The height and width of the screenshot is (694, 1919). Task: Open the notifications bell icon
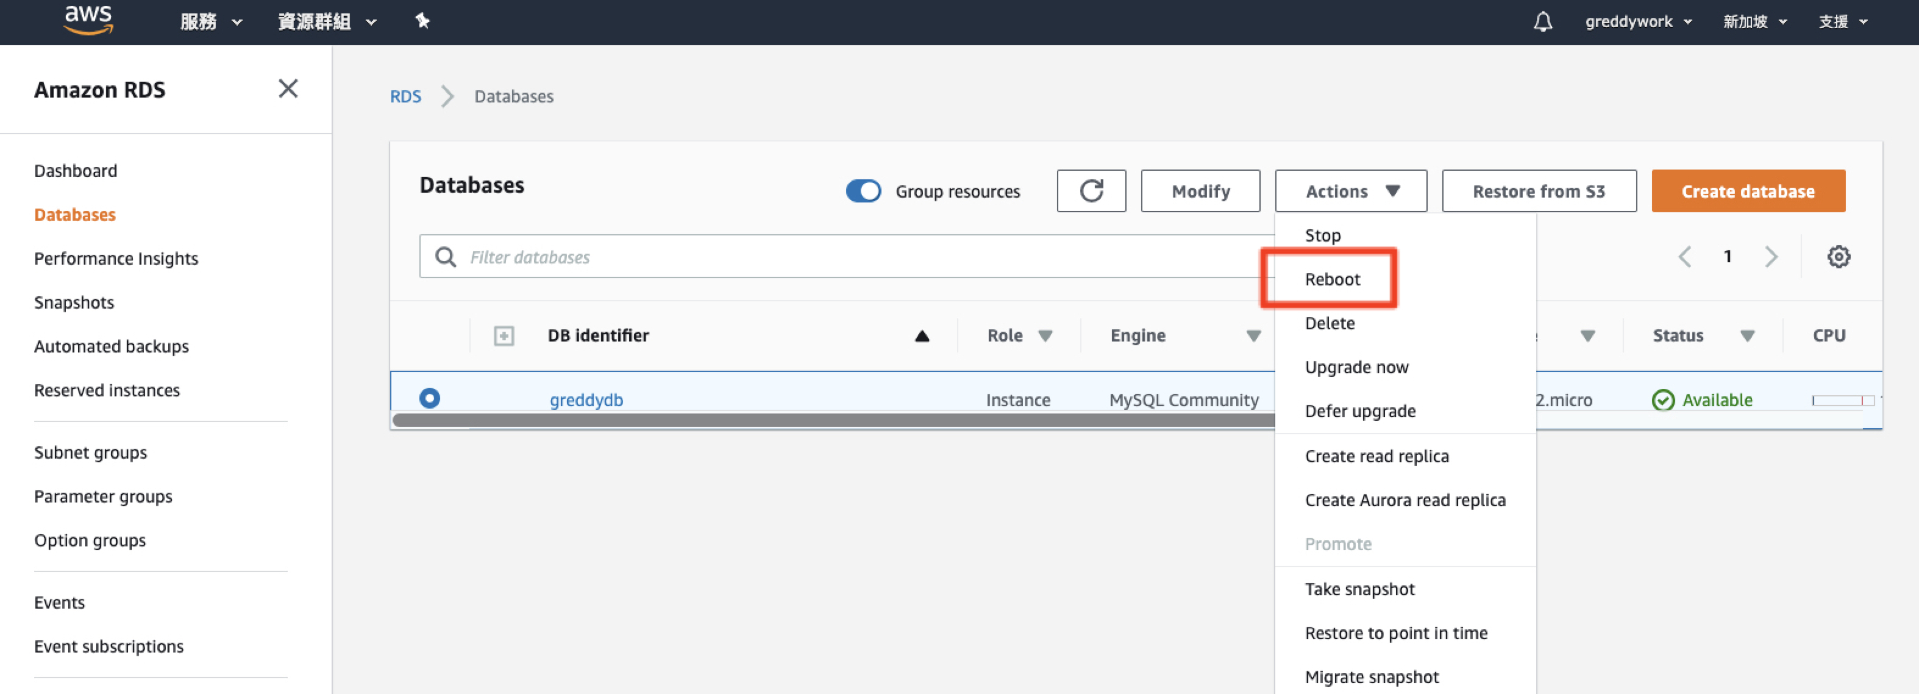[1542, 21]
